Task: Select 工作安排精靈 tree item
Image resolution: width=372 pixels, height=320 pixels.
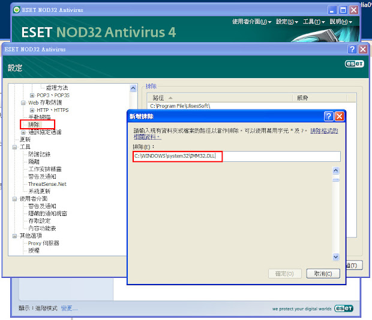Action: click(45, 169)
